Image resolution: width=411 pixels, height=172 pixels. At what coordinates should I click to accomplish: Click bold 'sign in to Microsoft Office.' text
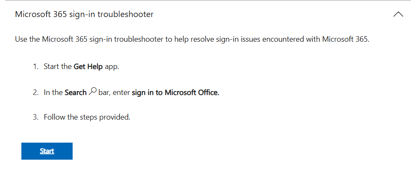pos(176,92)
